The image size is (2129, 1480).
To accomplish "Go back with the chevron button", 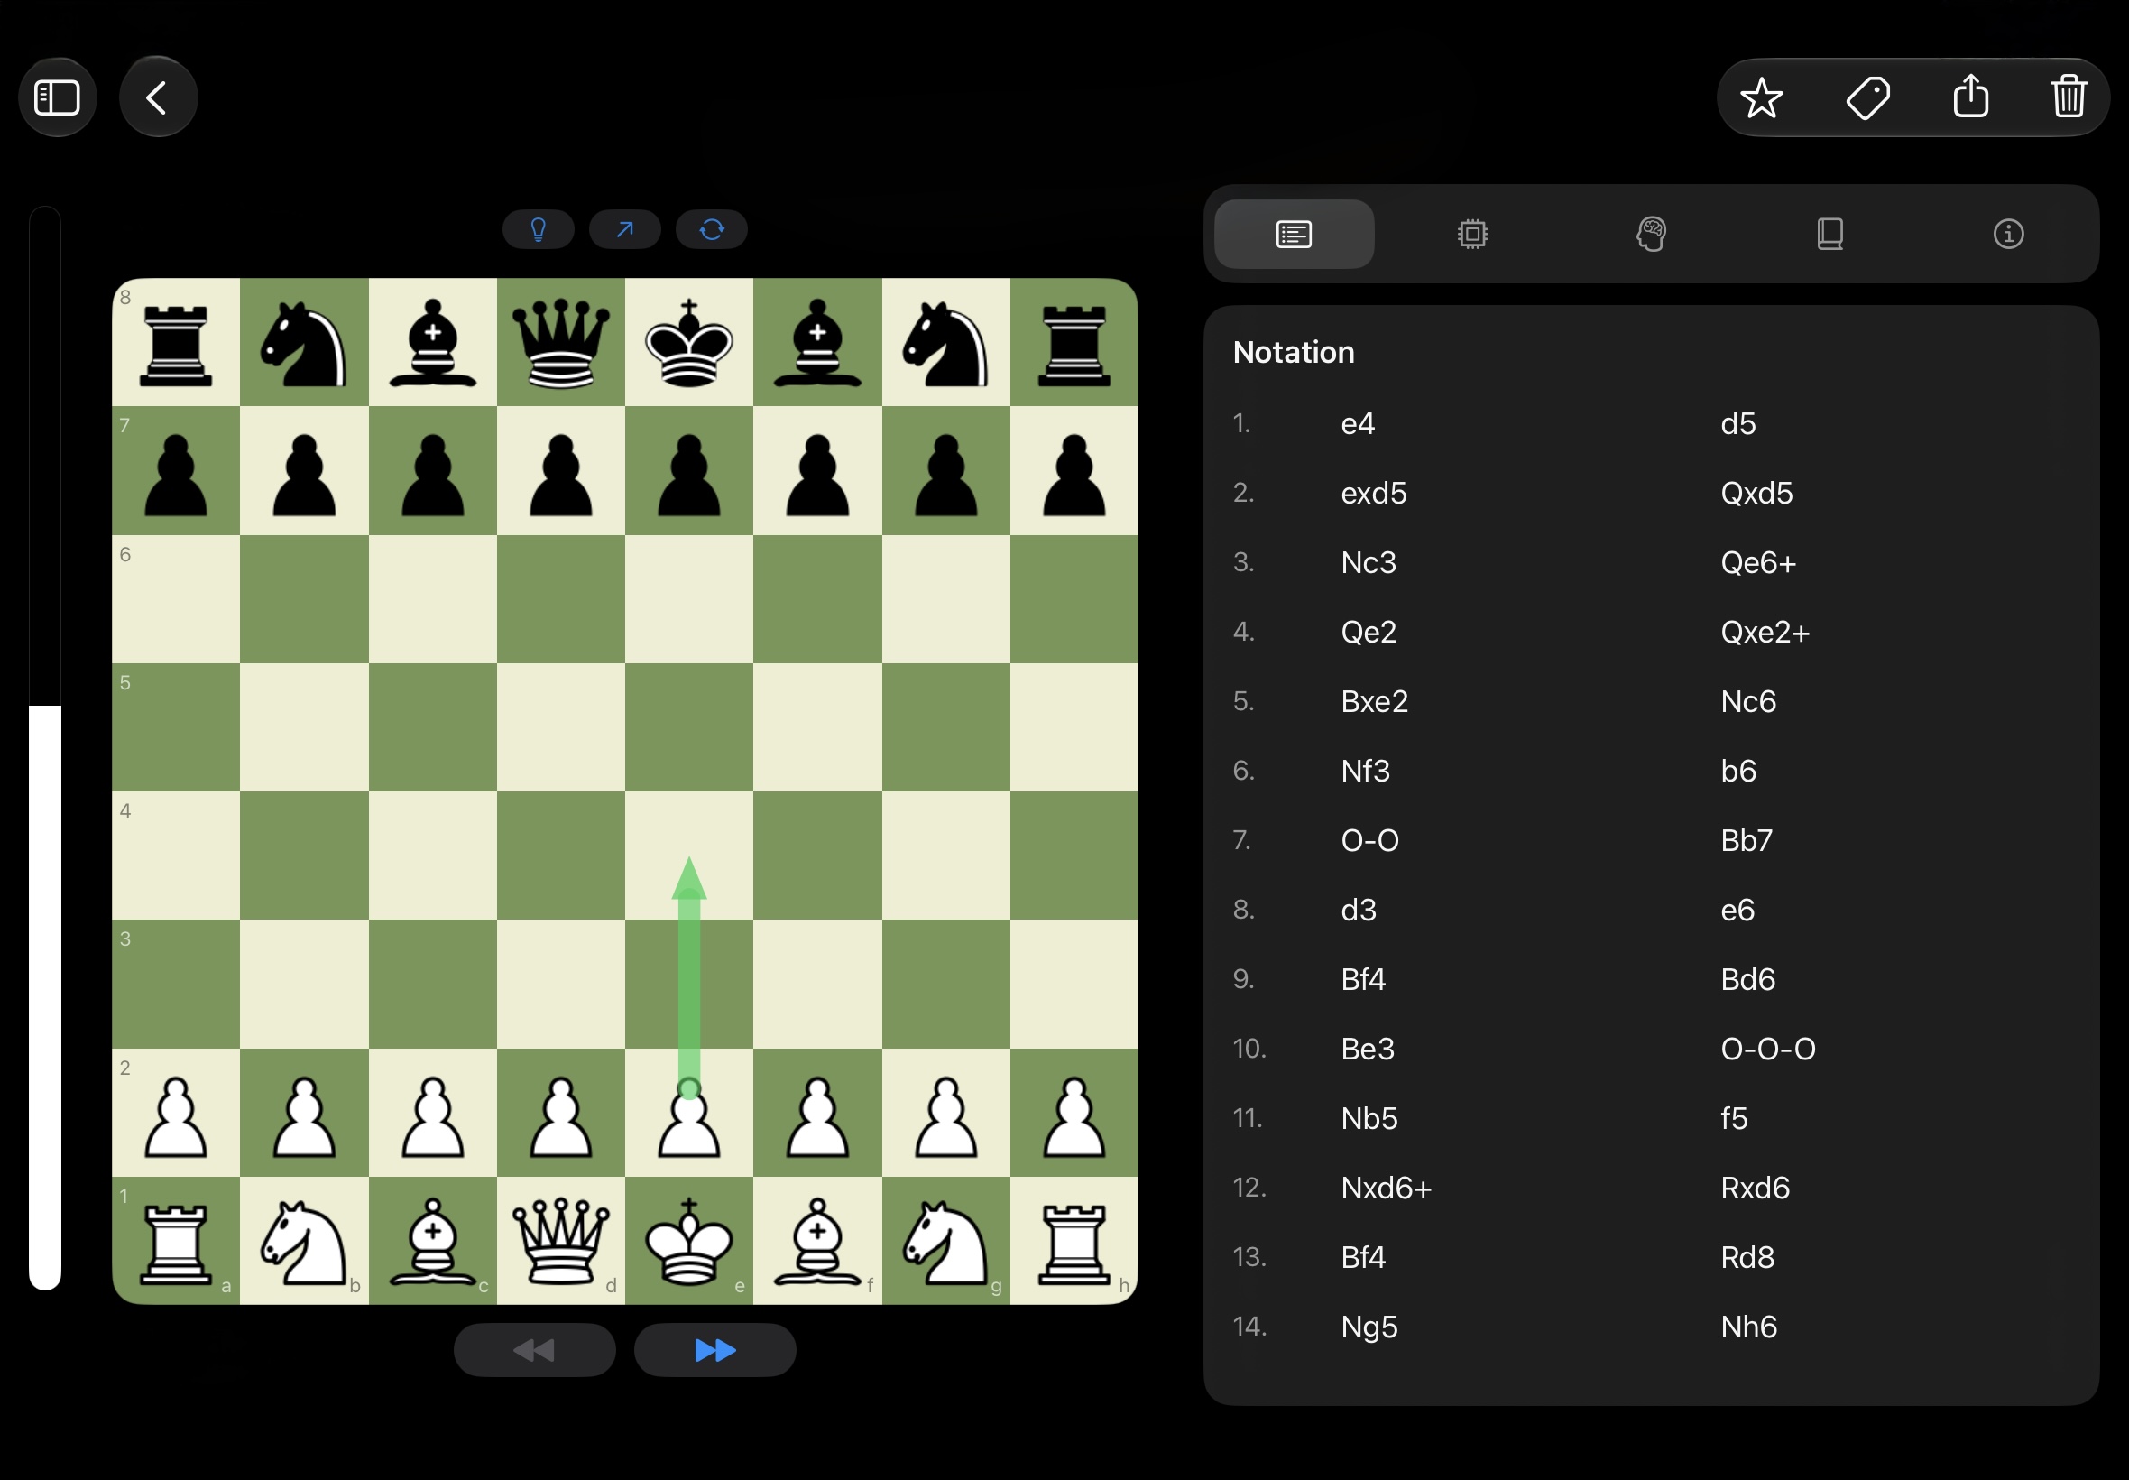I will coord(159,97).
